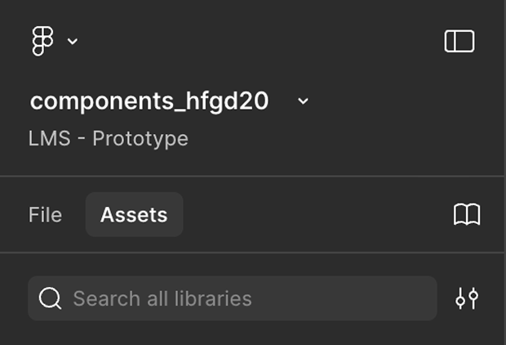Focus the libraries search box
The height and width of the screenshot is (345, 506).
[245, 298]
